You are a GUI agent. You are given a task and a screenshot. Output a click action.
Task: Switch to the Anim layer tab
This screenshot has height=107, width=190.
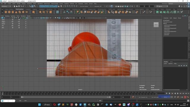point(171,62)
